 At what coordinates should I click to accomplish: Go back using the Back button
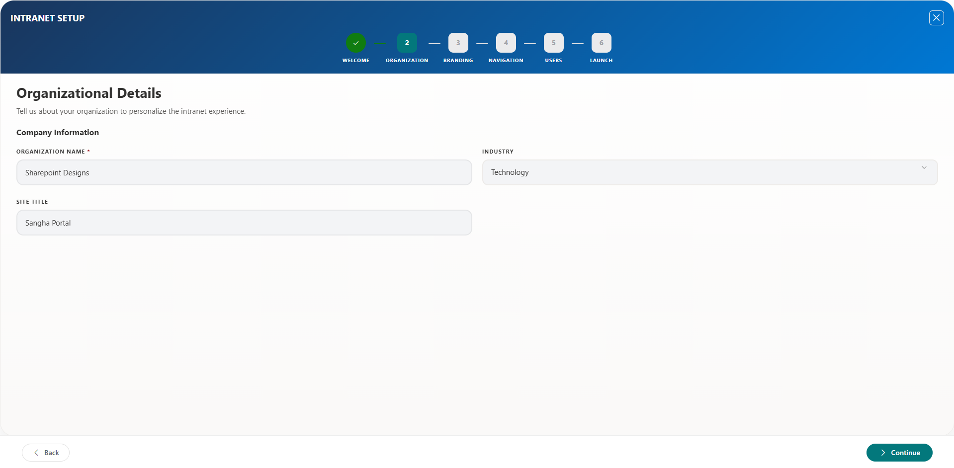tap(46, 453)
